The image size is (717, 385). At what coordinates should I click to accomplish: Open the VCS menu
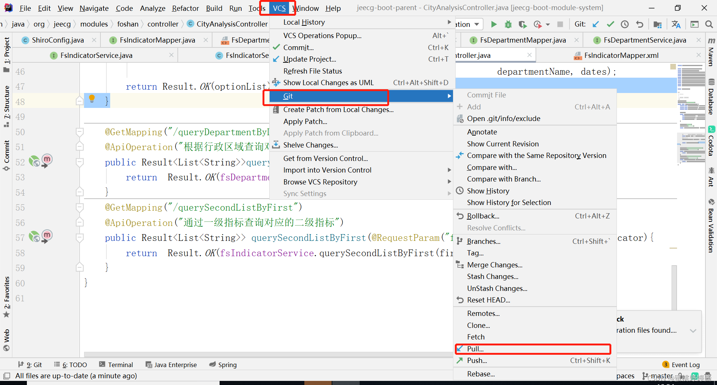point(279,8)
